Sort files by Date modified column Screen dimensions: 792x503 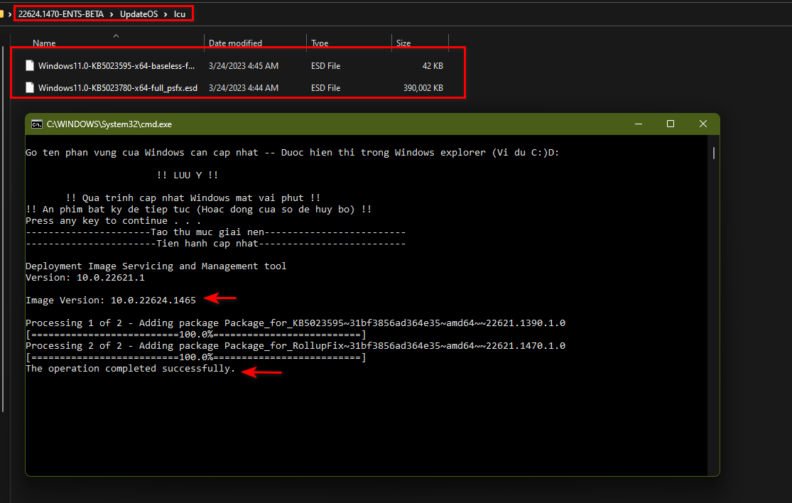coord(235,43)
